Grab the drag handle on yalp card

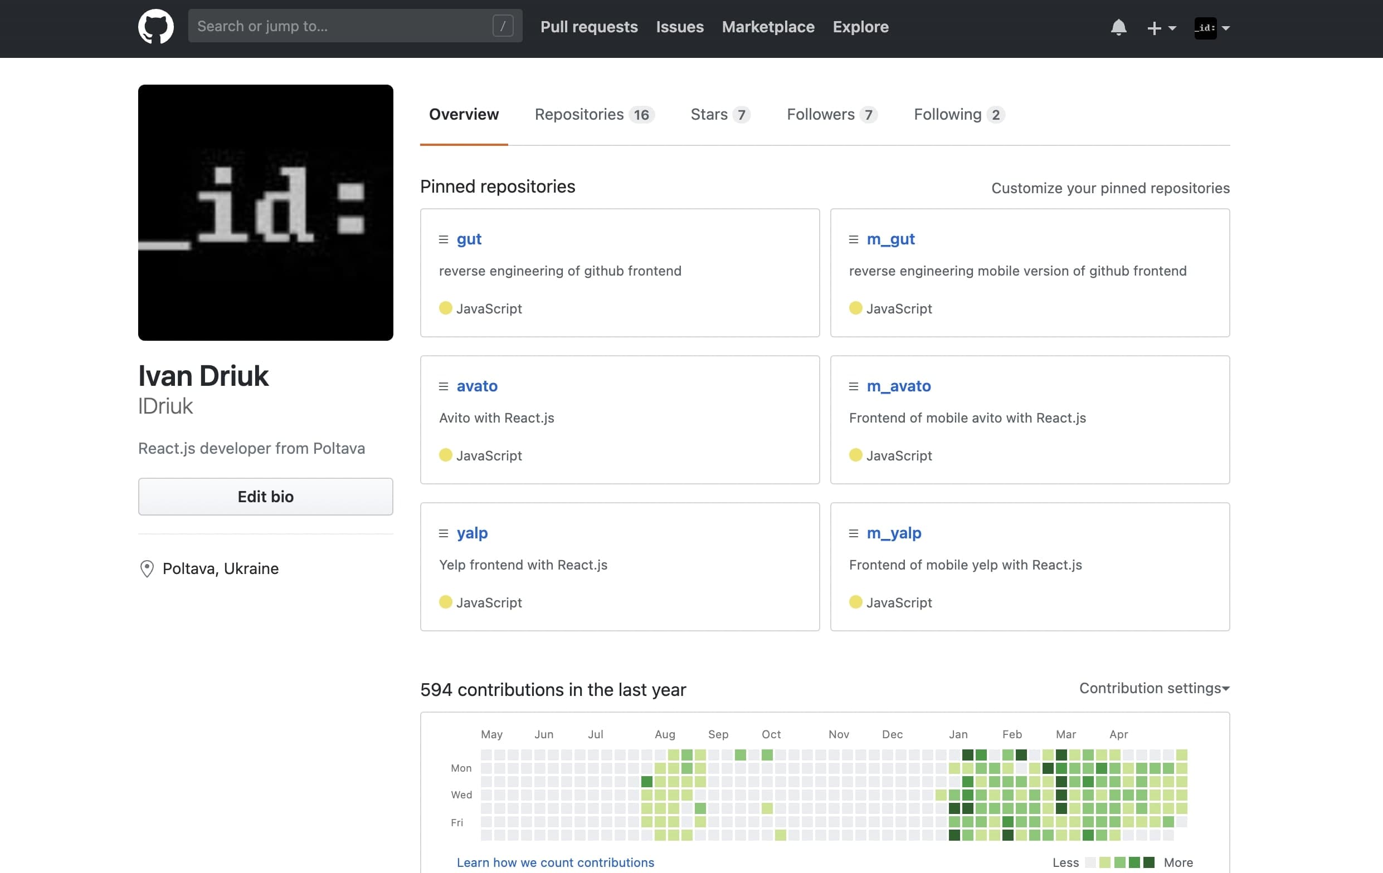tap(444, 533)
